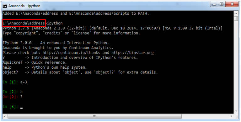Image resolution: width=241 pixels, height=122 pixels.
Task: Click the Anaconda console icon in title bar
Action: click(x=5, y=6)
